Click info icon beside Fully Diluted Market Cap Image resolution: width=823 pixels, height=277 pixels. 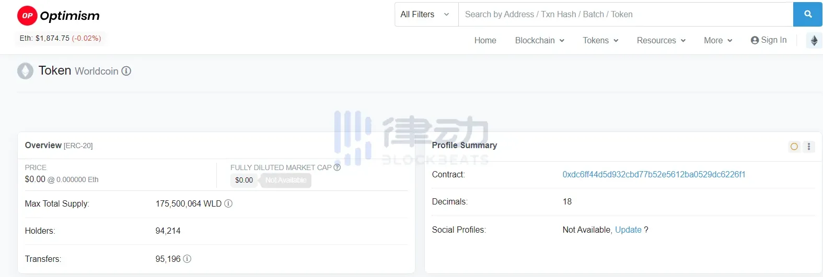(x=337, y=167)
